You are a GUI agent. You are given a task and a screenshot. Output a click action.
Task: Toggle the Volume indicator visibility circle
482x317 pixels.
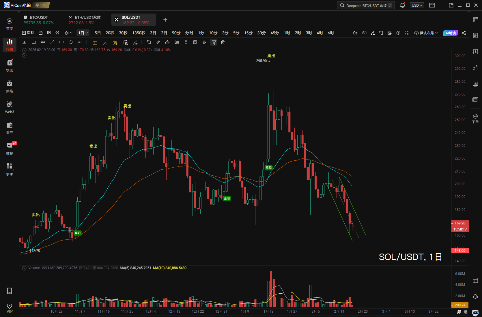coord(24,268)
